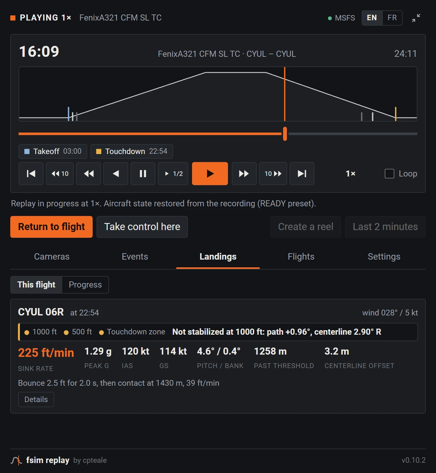Image resolution: width=436 pixels, height=473 pixels.
Task: Skip forward 10 seconds button
Action: (x=273, y=174)
